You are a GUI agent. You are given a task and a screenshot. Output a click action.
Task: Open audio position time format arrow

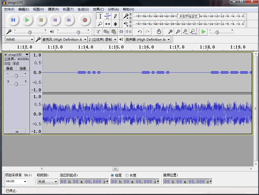pyautogui.click(x=210, y=181)
